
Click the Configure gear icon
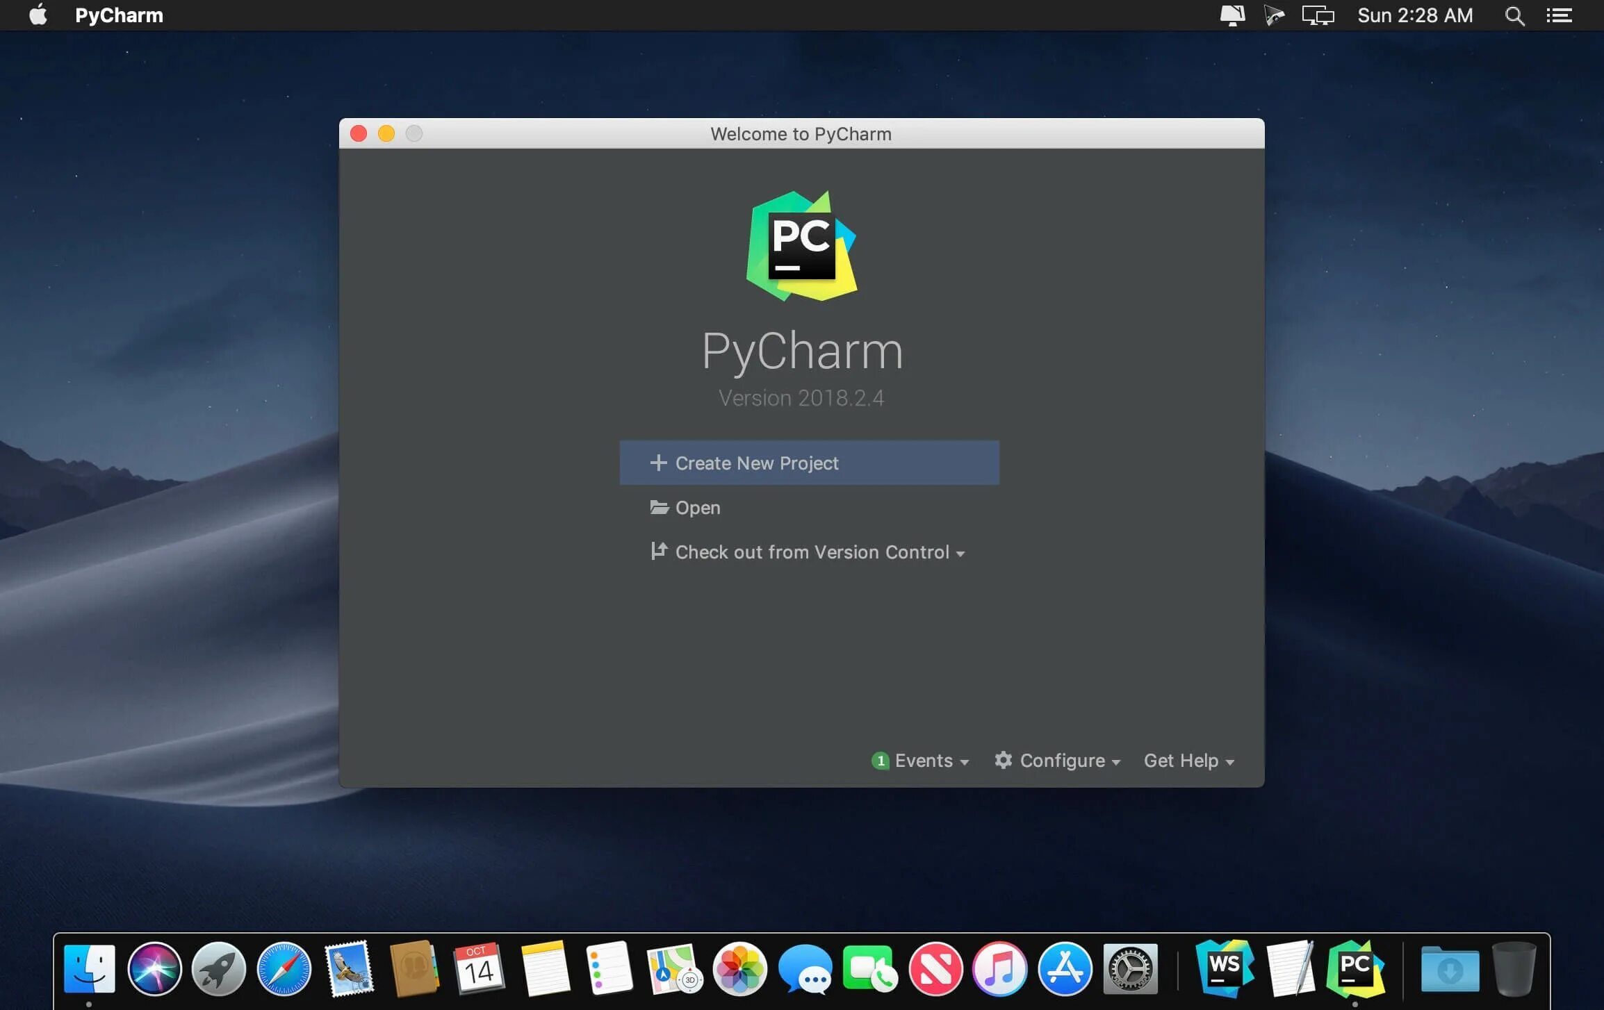point(1003,760)
